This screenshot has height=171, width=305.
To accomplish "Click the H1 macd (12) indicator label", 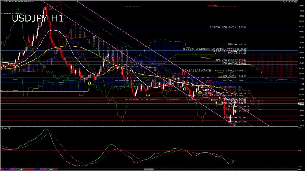I will (6, 128).
